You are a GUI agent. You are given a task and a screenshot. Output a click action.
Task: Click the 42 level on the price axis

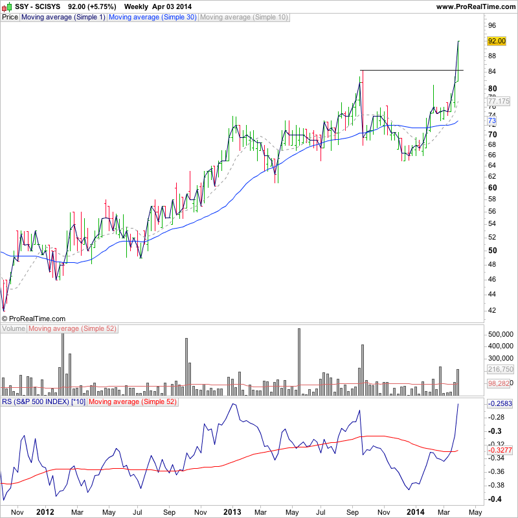click(x=492, y=310)
